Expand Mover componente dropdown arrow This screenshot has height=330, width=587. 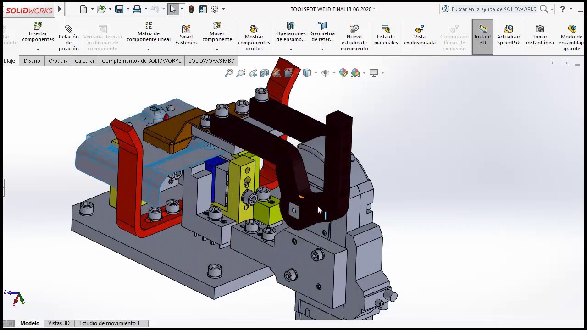click(x=217, y=49)
